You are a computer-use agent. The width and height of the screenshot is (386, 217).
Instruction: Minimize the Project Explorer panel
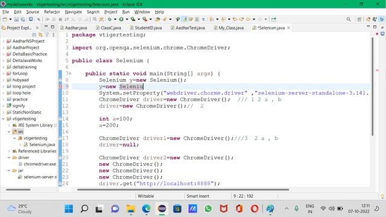coord(46,27)
